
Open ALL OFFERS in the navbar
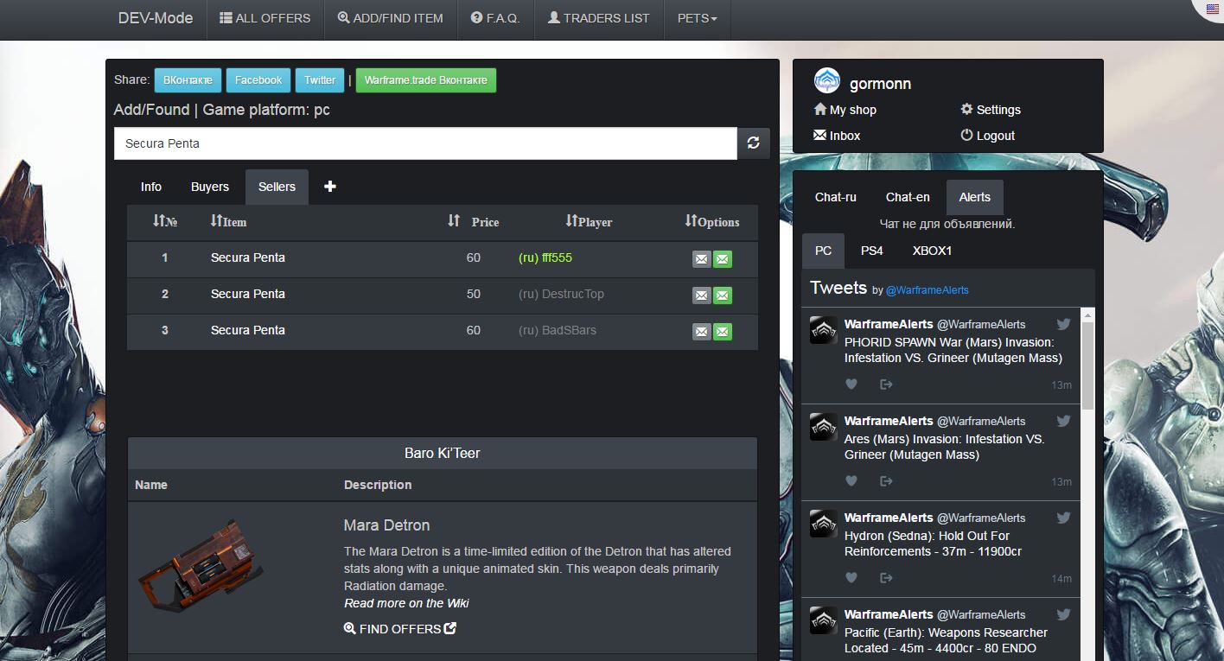265,18
